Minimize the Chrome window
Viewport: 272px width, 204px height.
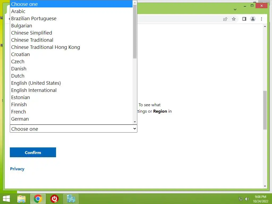pyautogui.click(x=245, y=6)
